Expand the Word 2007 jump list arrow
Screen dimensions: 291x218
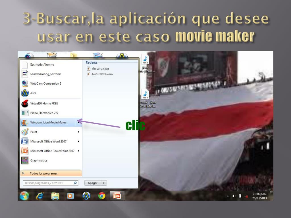point(78,141)
